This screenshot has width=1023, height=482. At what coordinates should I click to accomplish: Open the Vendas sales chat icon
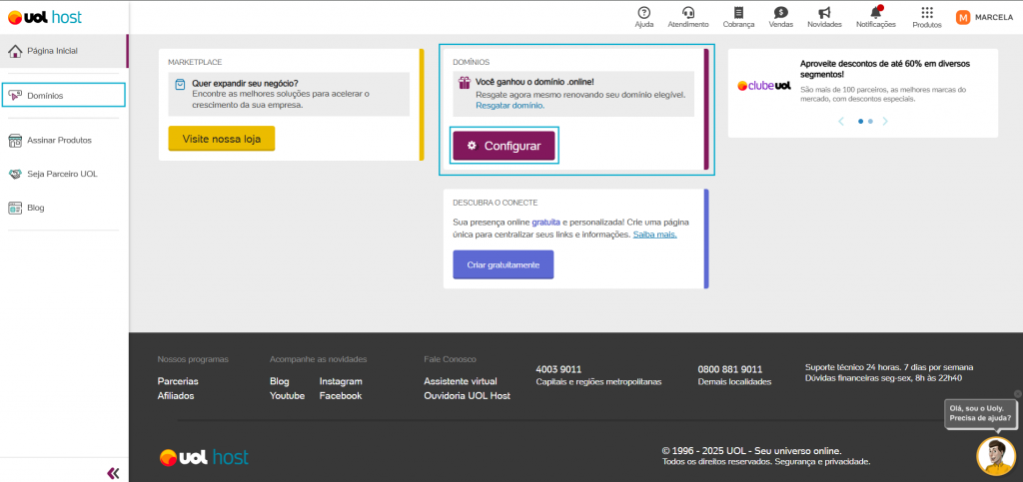780,13
